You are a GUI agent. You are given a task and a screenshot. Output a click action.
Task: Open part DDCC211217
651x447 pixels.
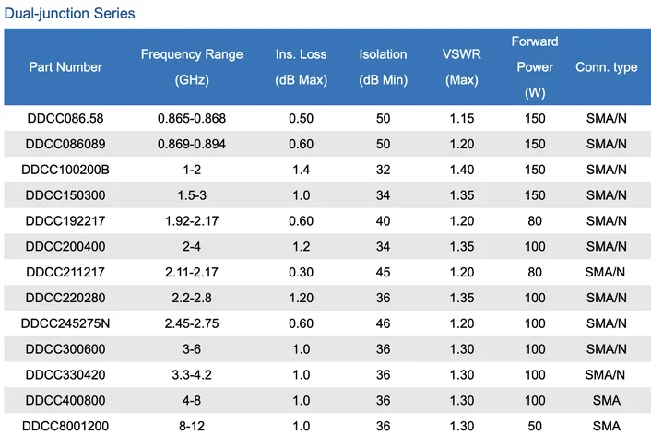65,272
